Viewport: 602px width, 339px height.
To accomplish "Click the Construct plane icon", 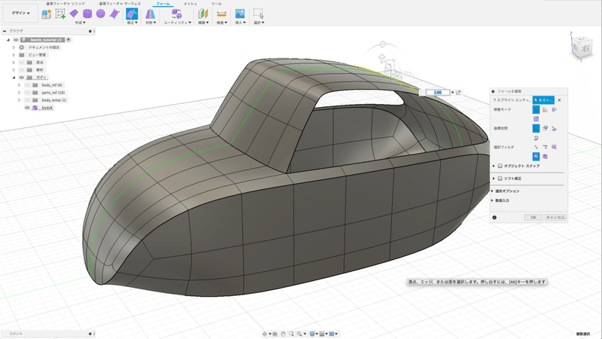I will pyautogui.click(x=202, y=14).
